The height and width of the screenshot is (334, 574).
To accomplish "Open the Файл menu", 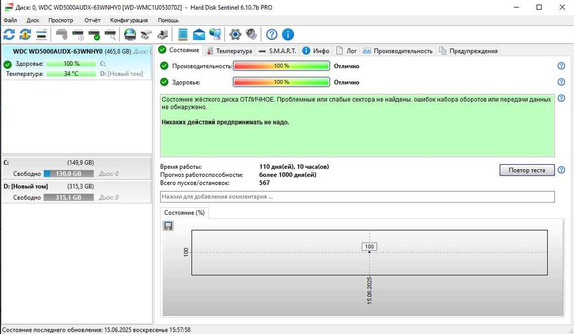I will (x=10, y=20).
